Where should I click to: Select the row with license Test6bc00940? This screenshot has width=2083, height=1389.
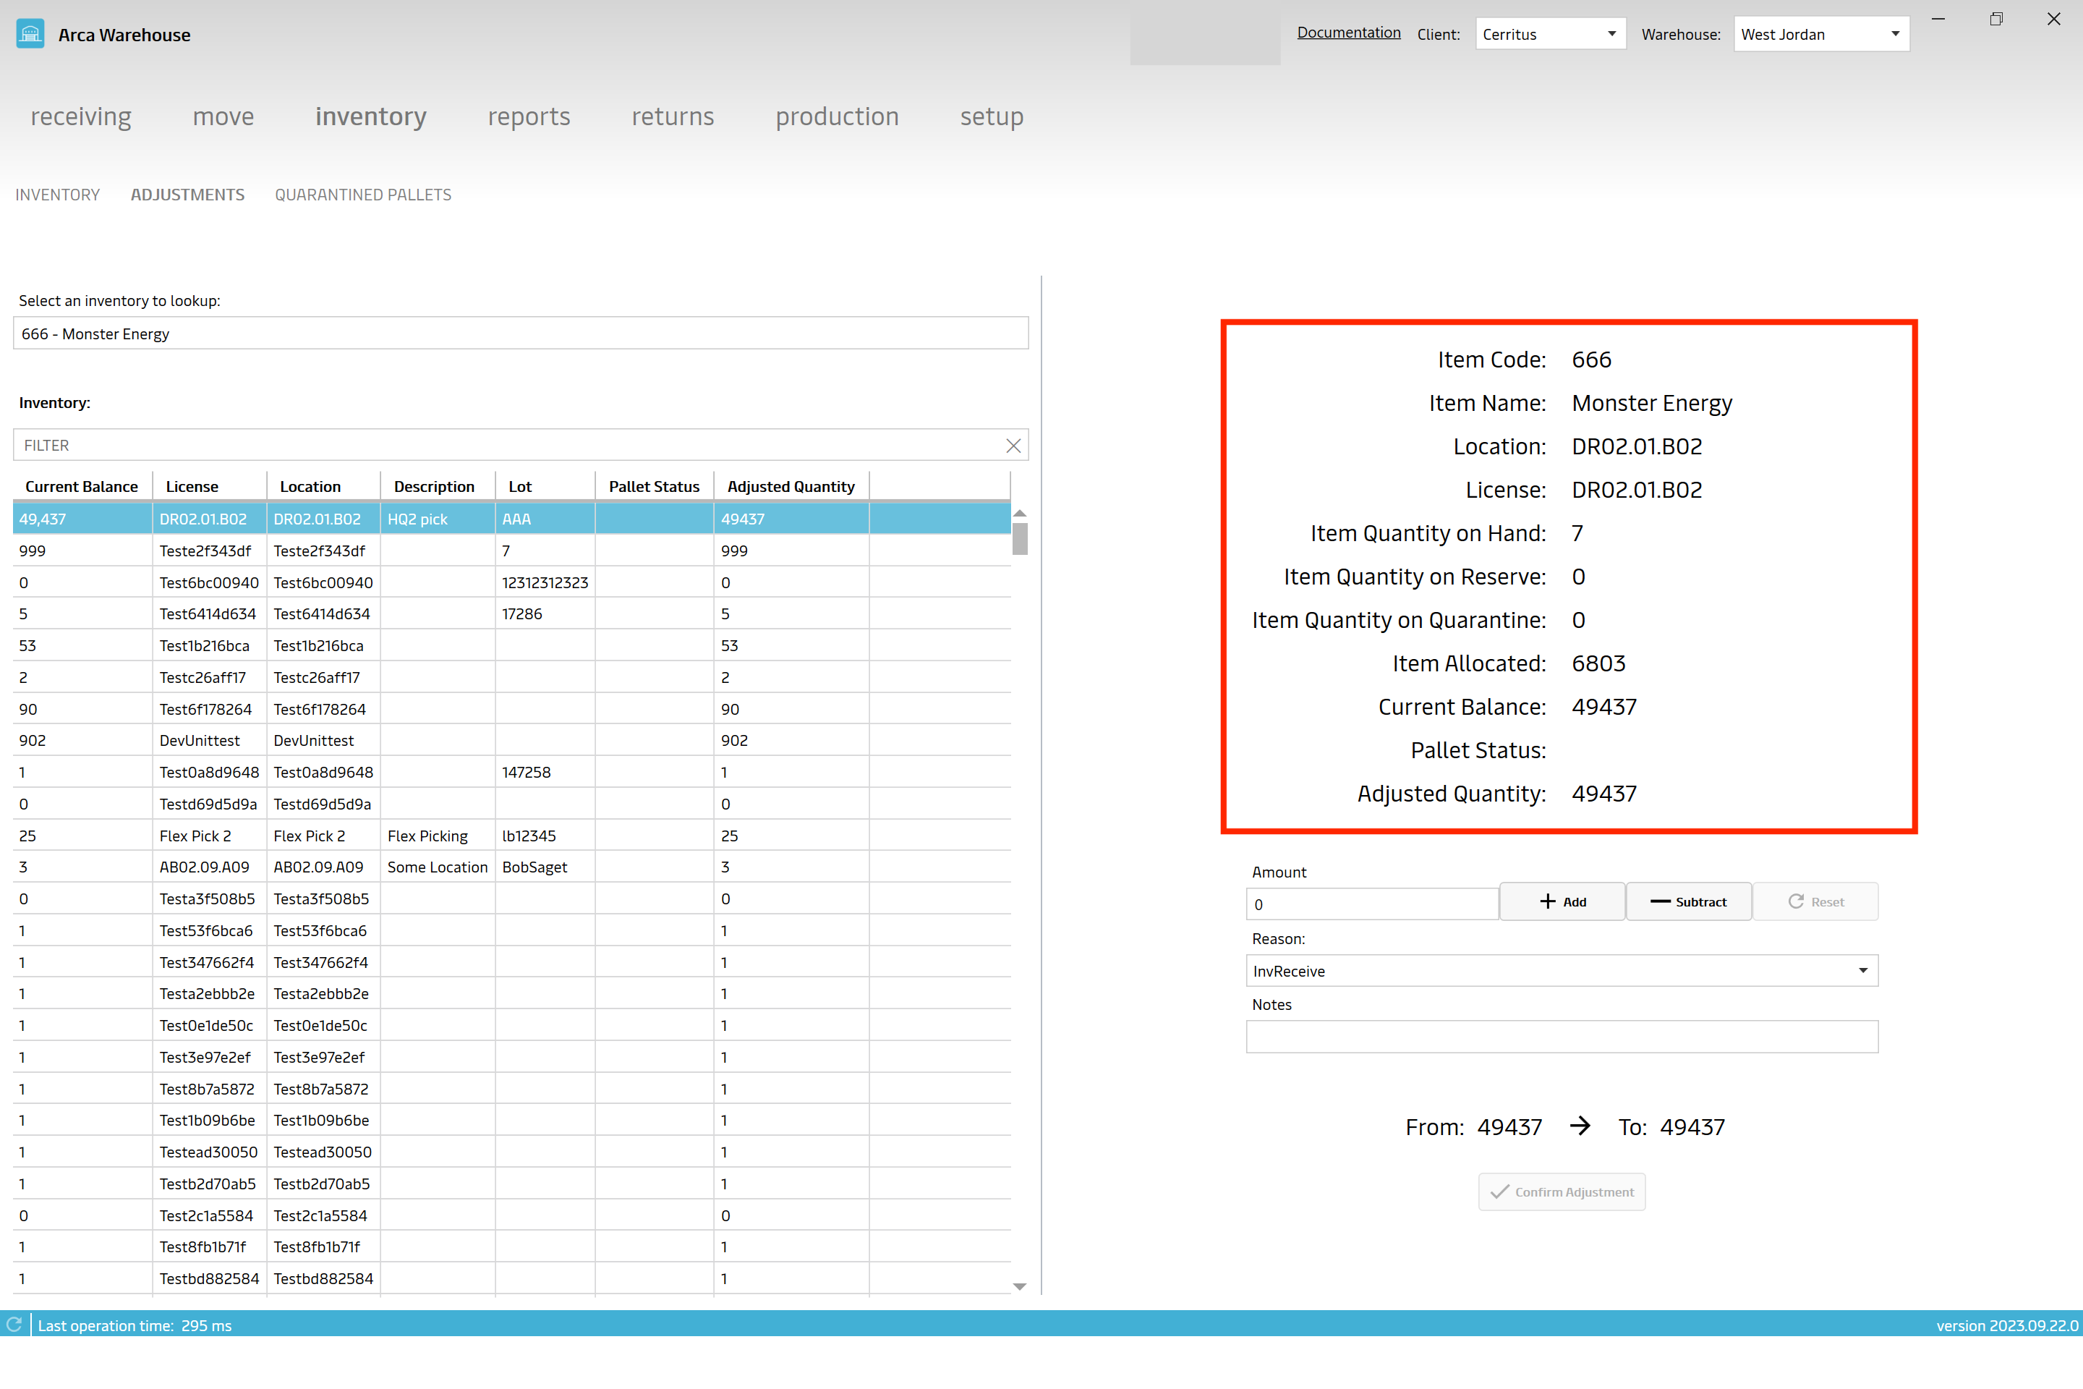512,582
